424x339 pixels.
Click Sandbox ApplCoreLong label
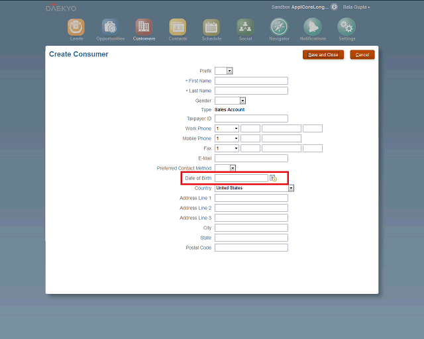[300, 7]
